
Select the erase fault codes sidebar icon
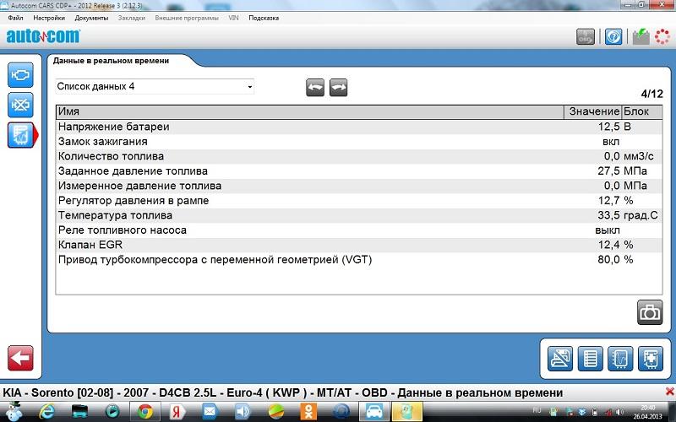[x=20, y=105]
